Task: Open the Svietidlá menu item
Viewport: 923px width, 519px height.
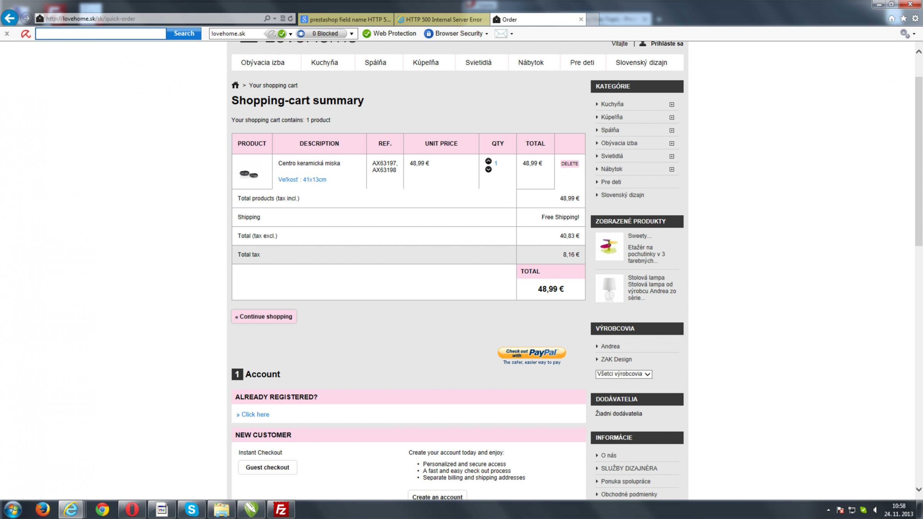Action: click(478, 63)
